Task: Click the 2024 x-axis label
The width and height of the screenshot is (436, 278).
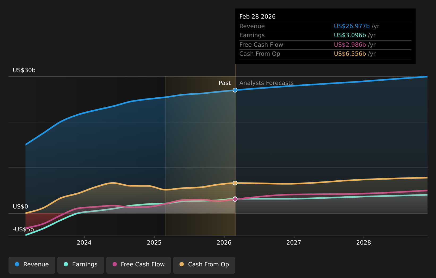Action: 84,243
